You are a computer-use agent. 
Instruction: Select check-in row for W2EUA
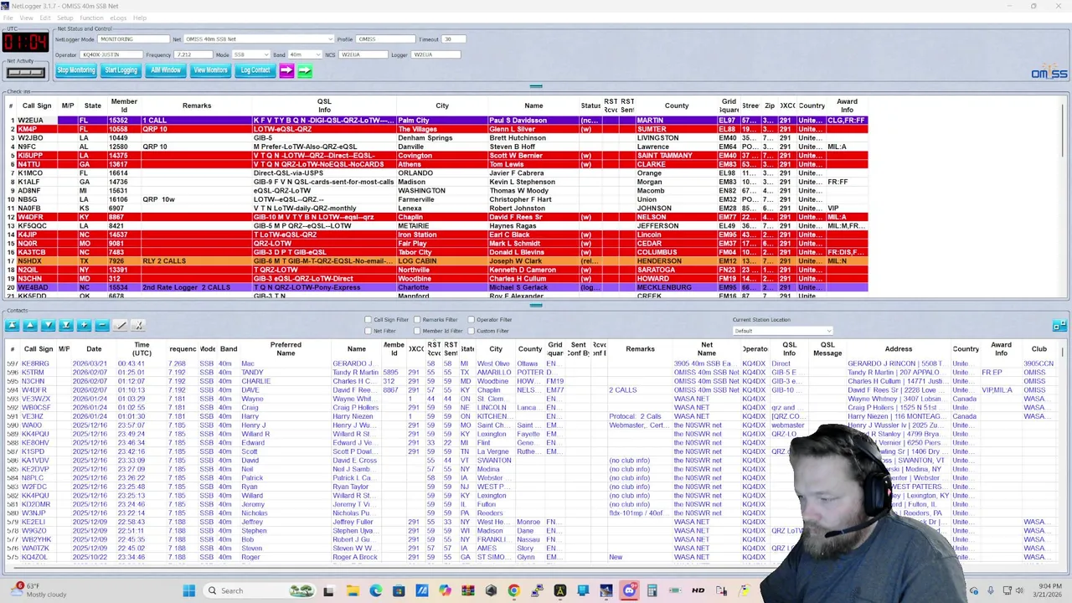(435, 121)
